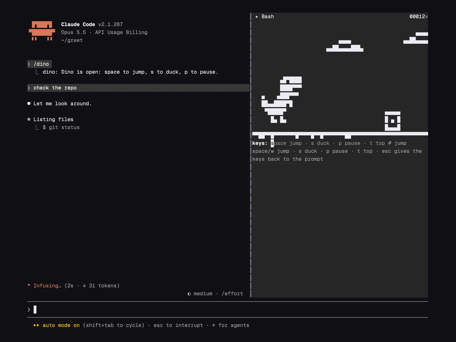Viewport: 456px width, 342px height.
Task: Click the auto mode double-arrow icon
Action: tap(36, 325)
